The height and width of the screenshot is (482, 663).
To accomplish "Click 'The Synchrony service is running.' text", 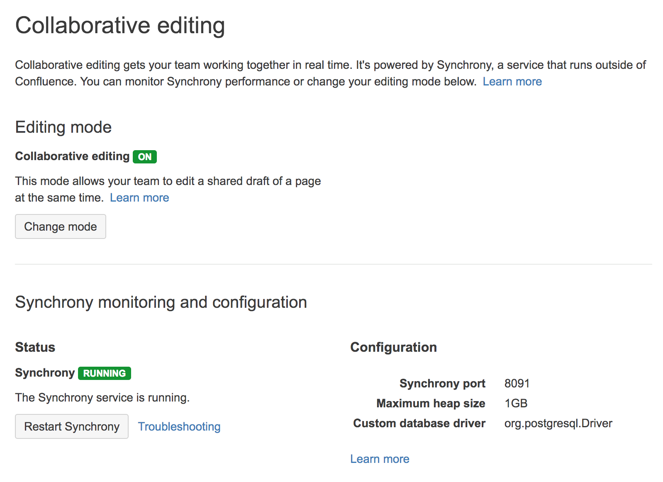I will click(102, 397).
